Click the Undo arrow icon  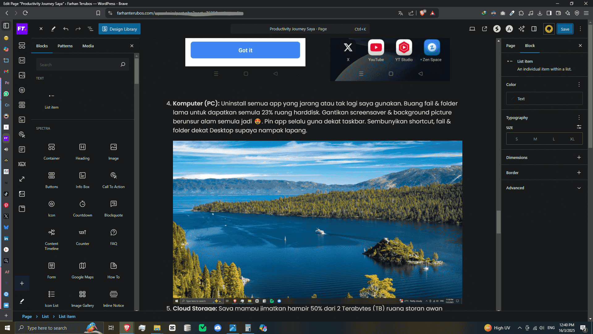point(66,29)
